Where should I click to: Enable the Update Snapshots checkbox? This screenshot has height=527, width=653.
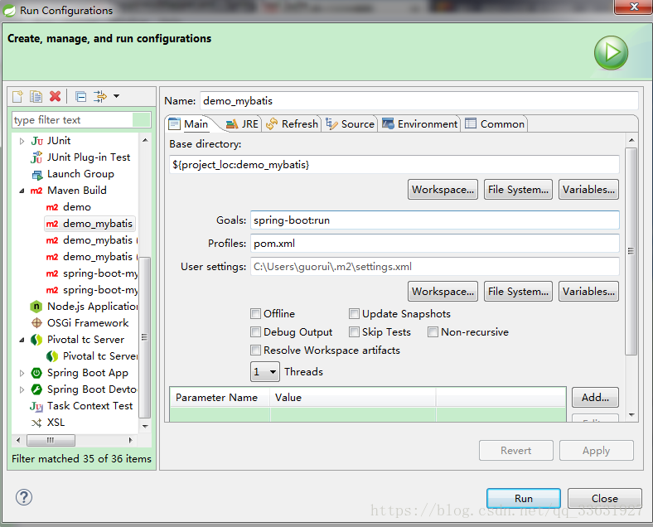point(355,313)
